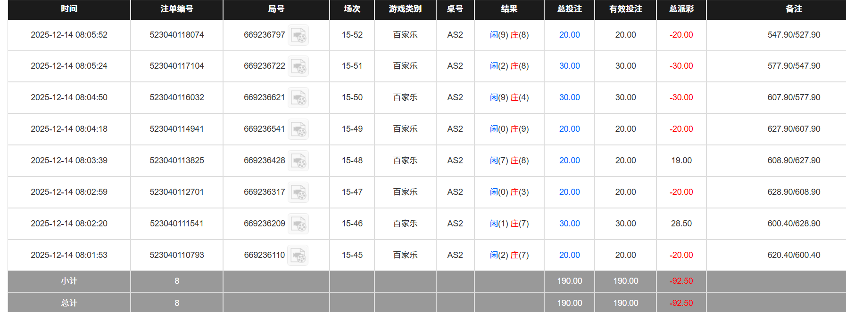
Task: Select the 总派彩 column header
Action: point(681,9)
